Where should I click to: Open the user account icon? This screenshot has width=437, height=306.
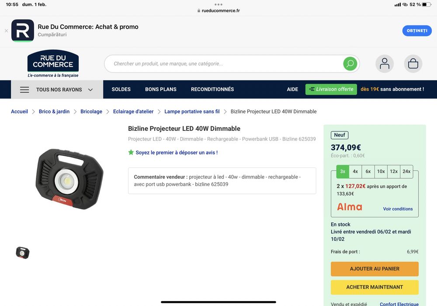point(384,63)
